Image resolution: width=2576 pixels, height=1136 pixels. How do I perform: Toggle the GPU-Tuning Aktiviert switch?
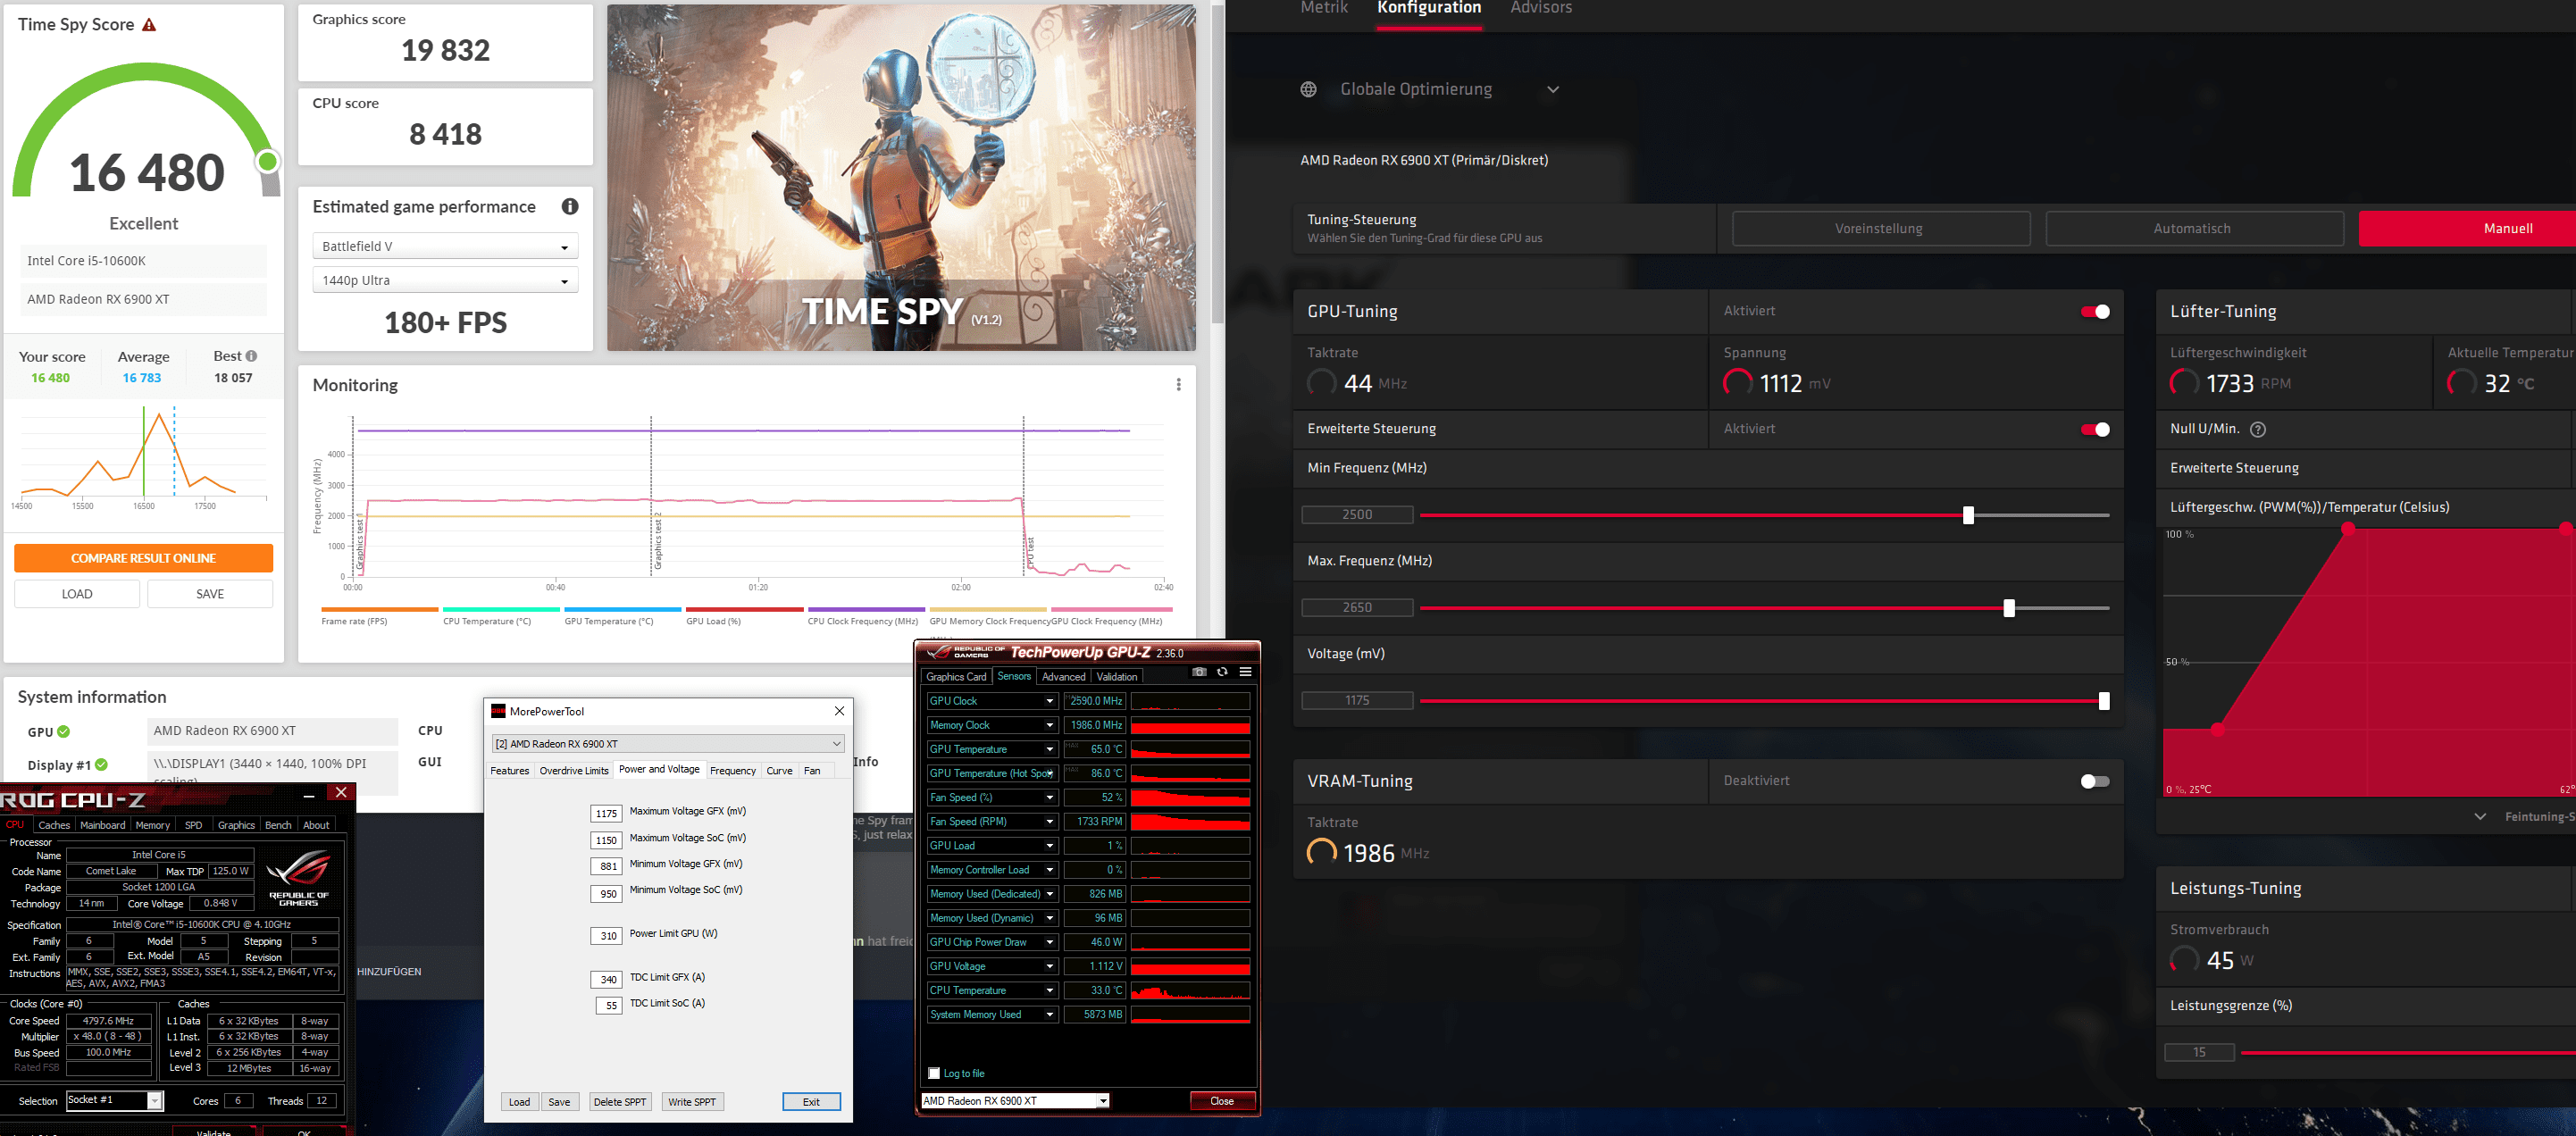point(2095,312)
